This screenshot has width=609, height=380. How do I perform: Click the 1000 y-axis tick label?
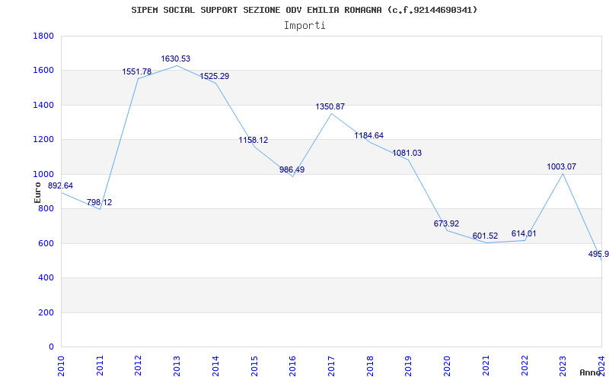[x=43, y=174]
